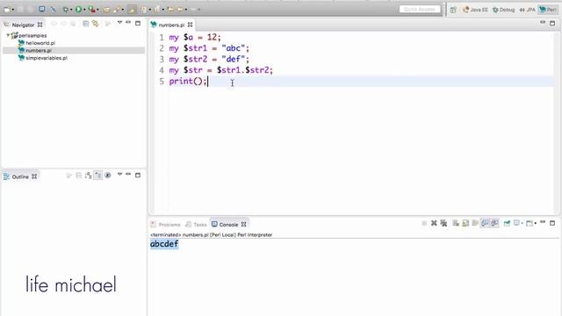Toggle Sort in the Outline toolbar
Image resolution: width=562 pixels, height=316 pixels.
[88, 176]
